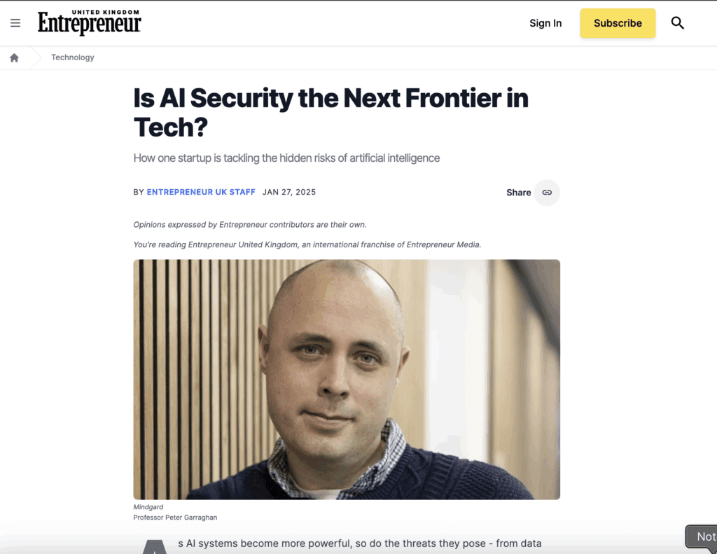Click the Entrepreneur United Kingdom logo
The width and height of the screenshot is (717, 554).
pos(89,22)
